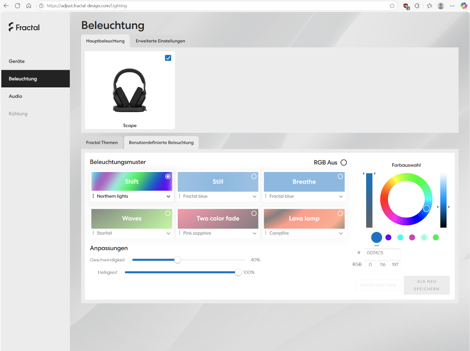Image resolution: width=470 pixels, height=351 pixels.
Task: Open Audio in the sidebar
Action: point(35,96)
